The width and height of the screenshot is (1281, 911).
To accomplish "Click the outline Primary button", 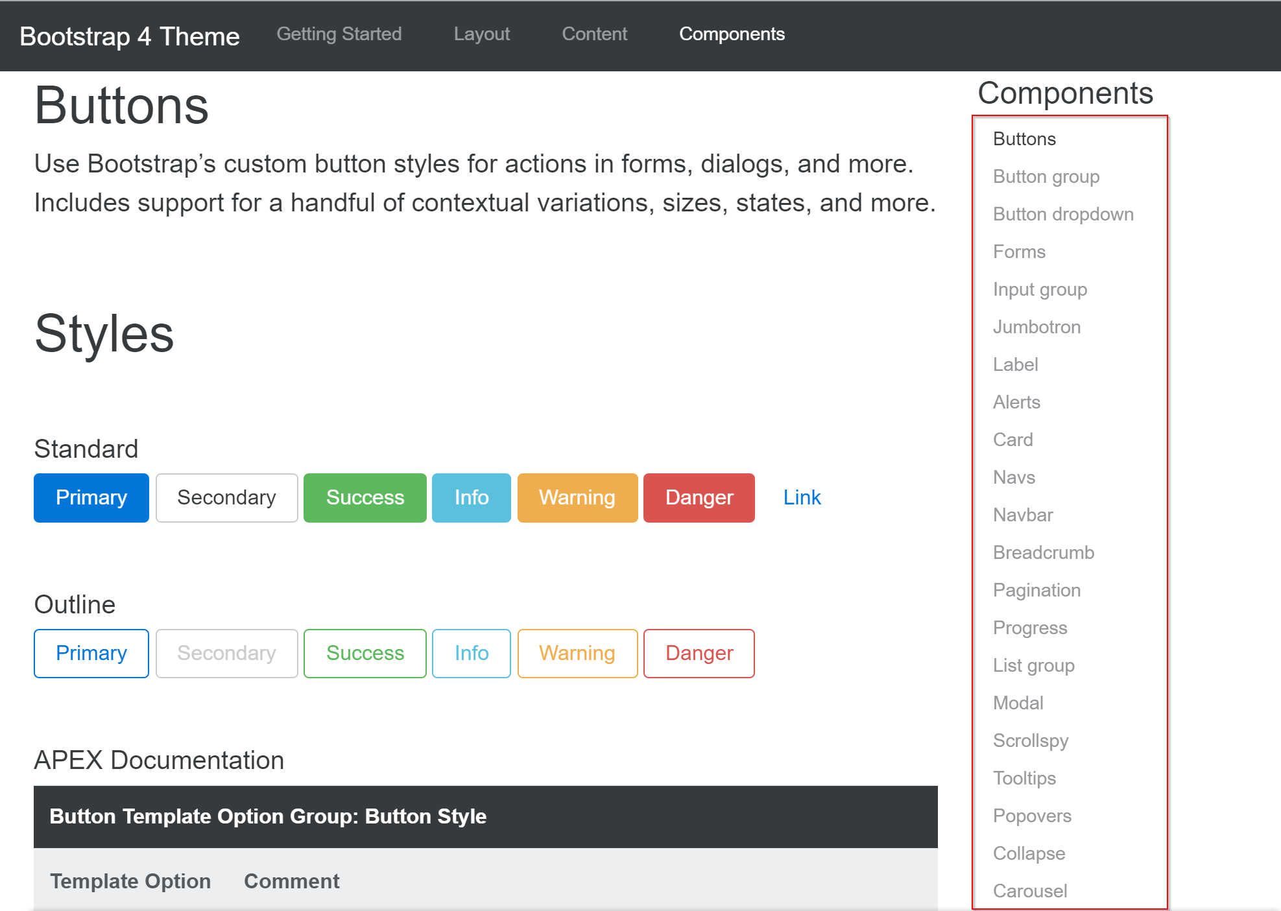I will click(x=91, y=653).
